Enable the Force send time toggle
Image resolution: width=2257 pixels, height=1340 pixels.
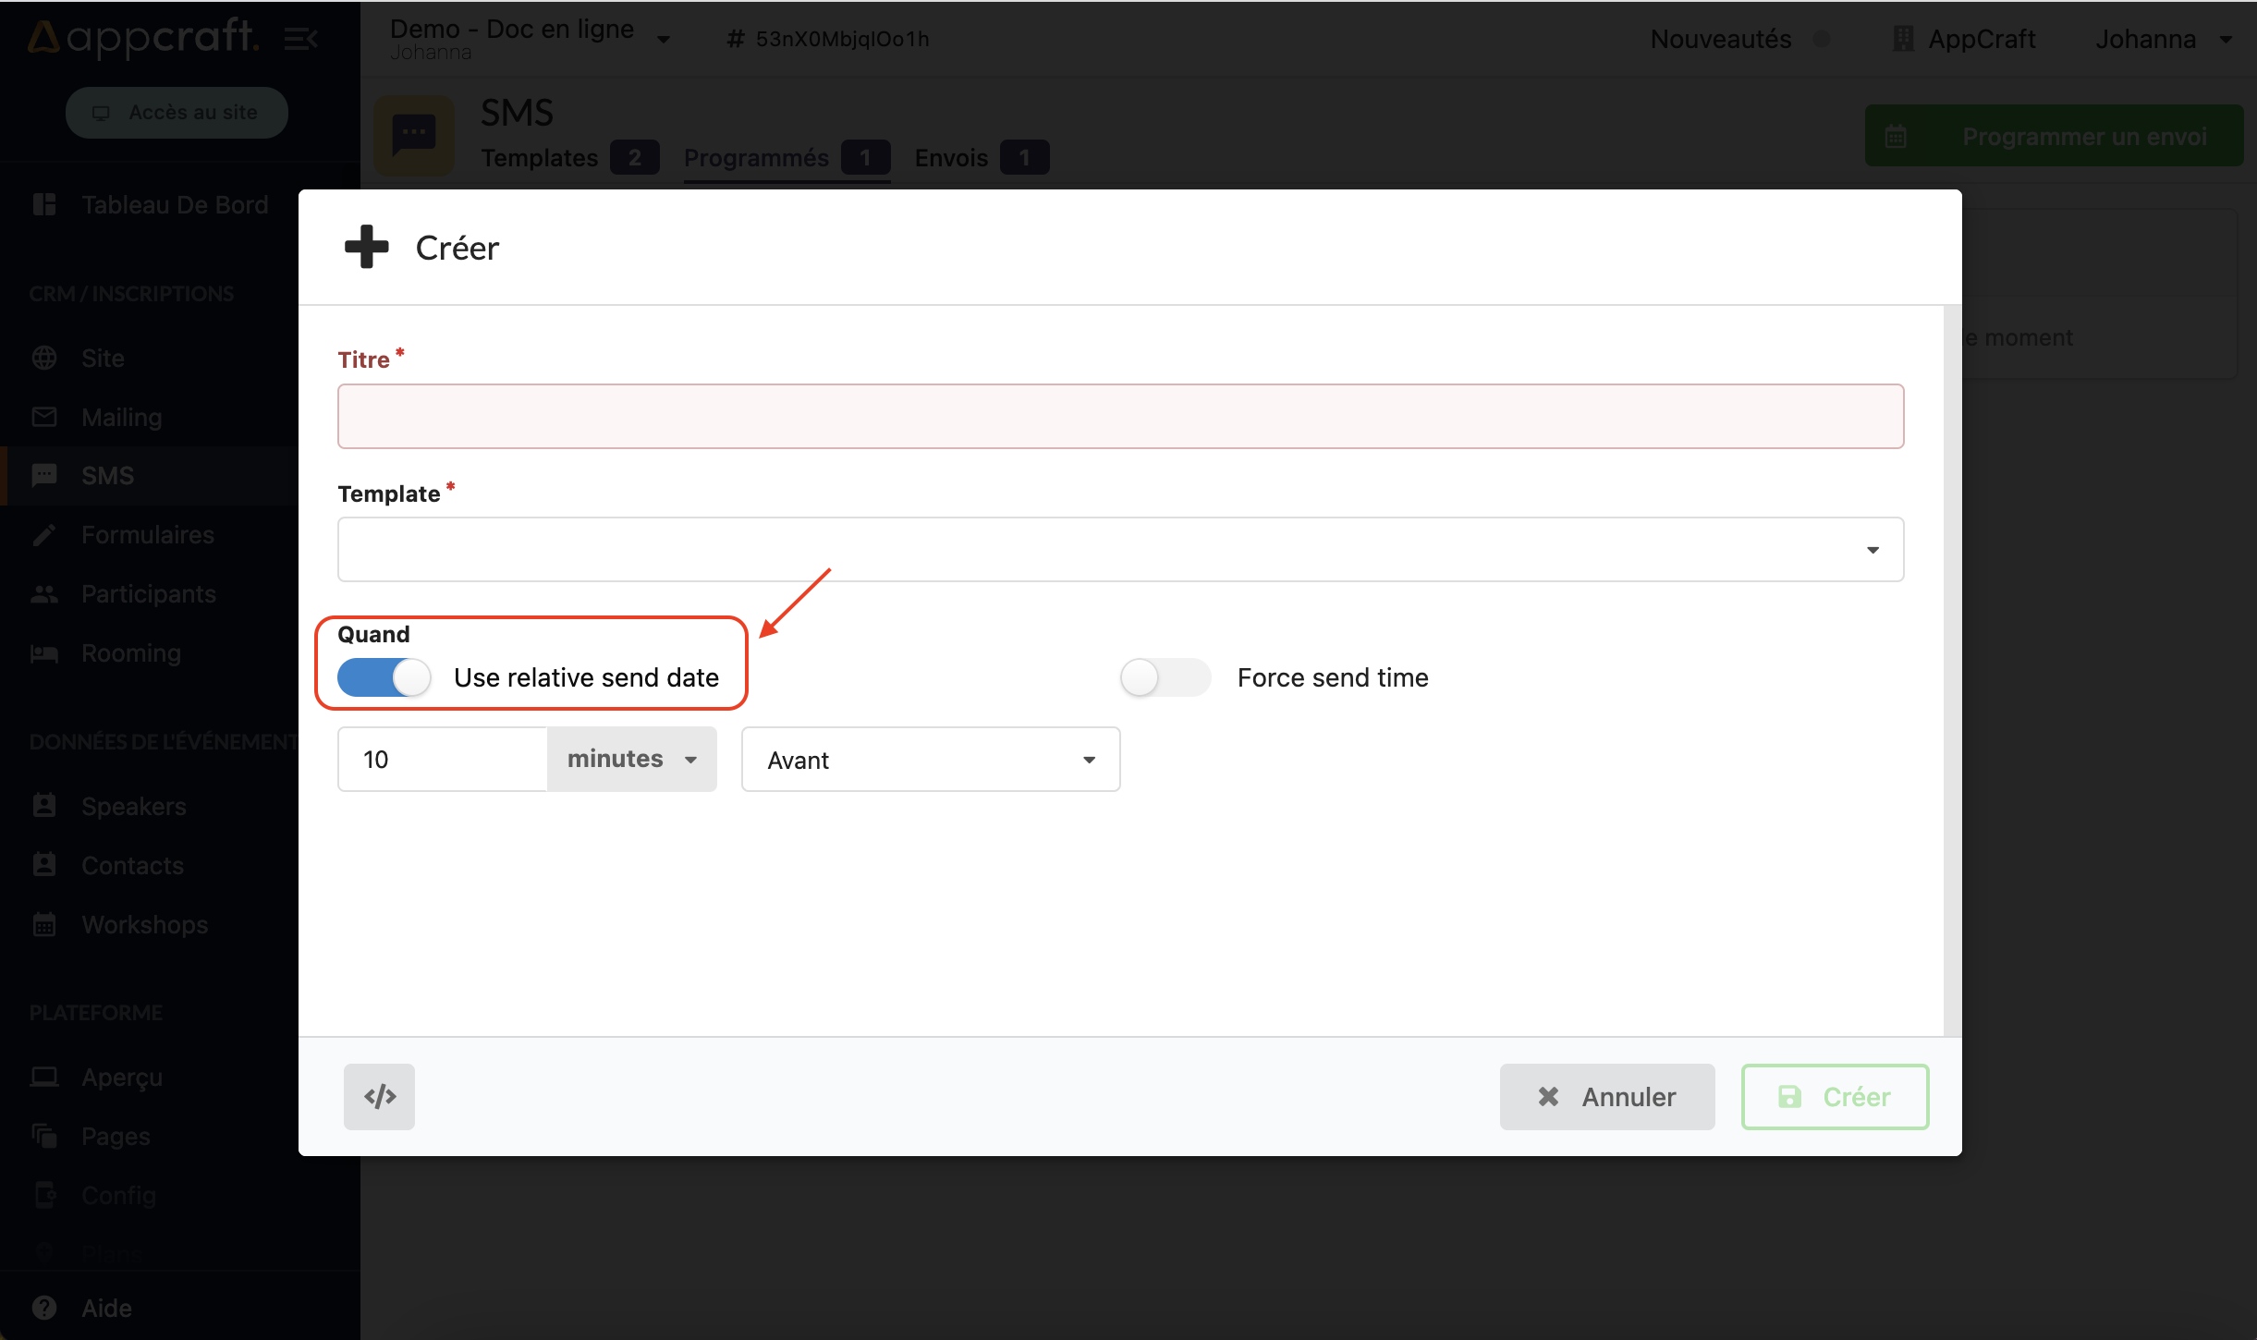point(1165,677)
